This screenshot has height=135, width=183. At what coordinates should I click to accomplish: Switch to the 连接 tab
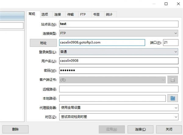[58, 14]
